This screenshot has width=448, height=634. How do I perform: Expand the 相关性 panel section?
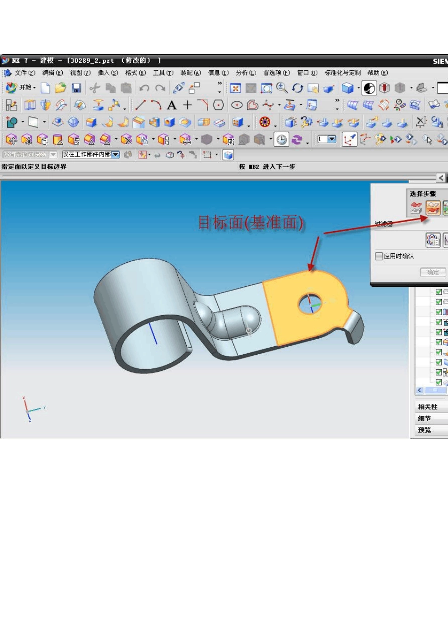(x=428, y=407)
